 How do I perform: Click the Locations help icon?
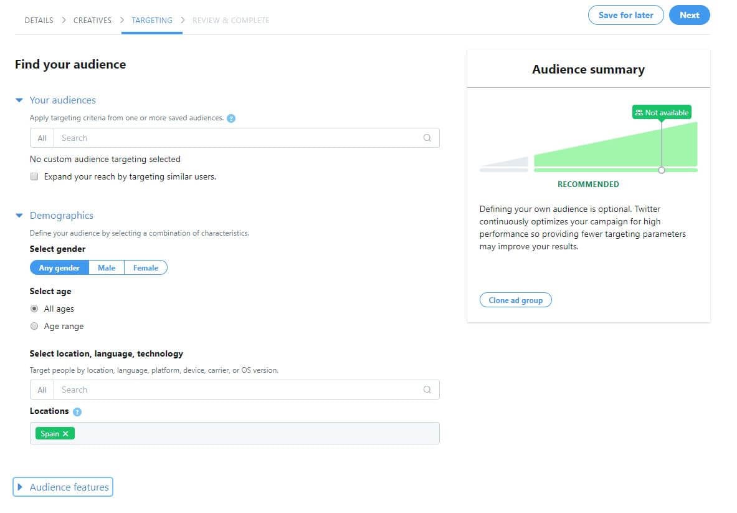[77, 411]
